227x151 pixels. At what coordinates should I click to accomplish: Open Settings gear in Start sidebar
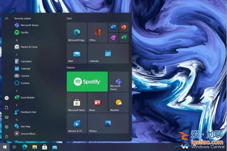(x=6, y=127)
